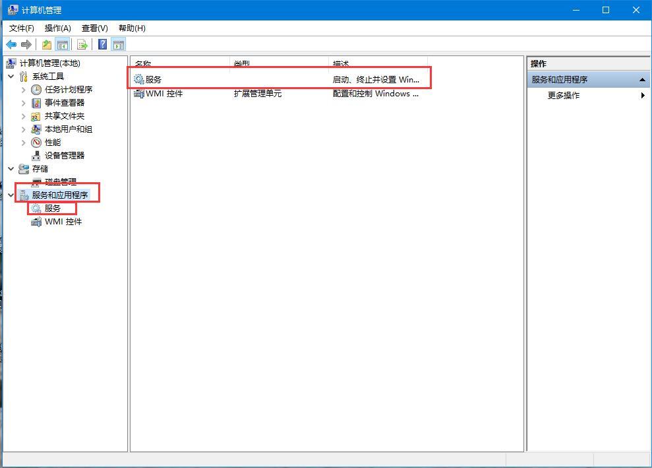Open help via the question mark toolbar icon
Viewport: 652px width, 468px height.
coord(101,44)
